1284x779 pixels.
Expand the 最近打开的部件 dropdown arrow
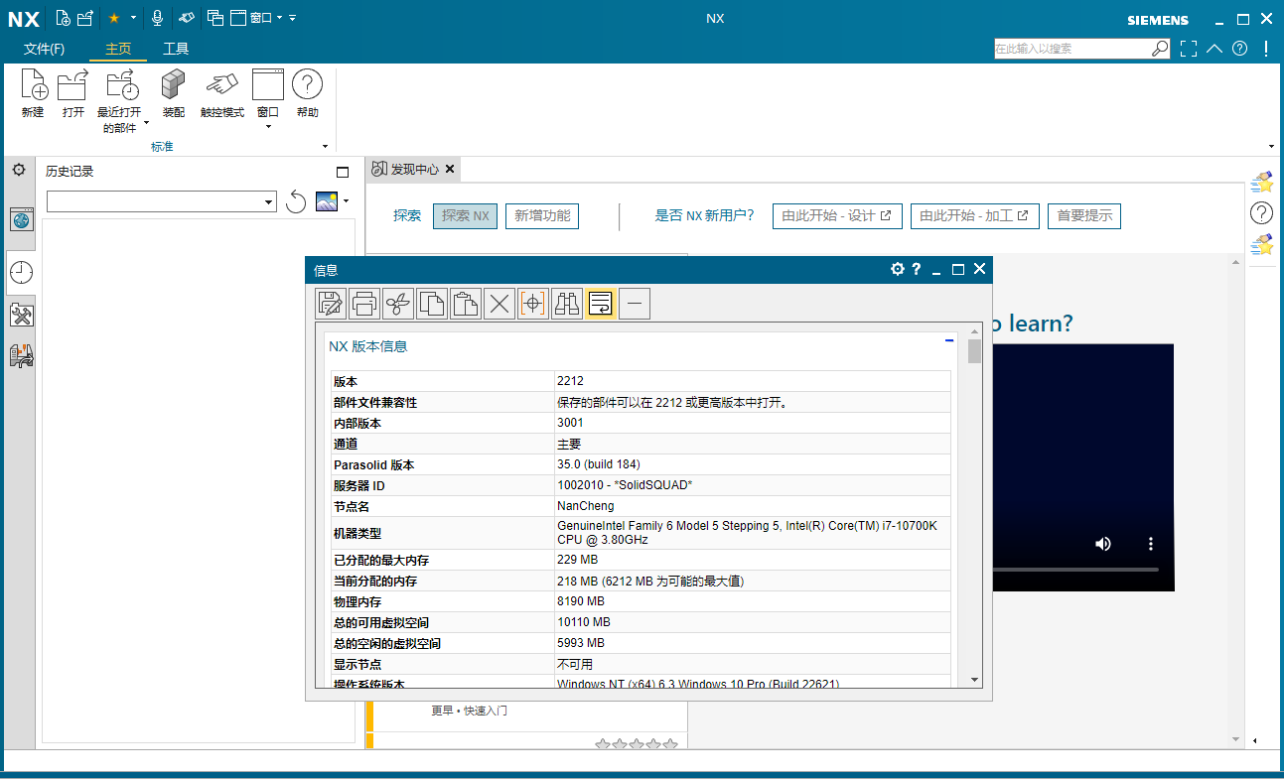pyautogui.click(x=147, y=123)
